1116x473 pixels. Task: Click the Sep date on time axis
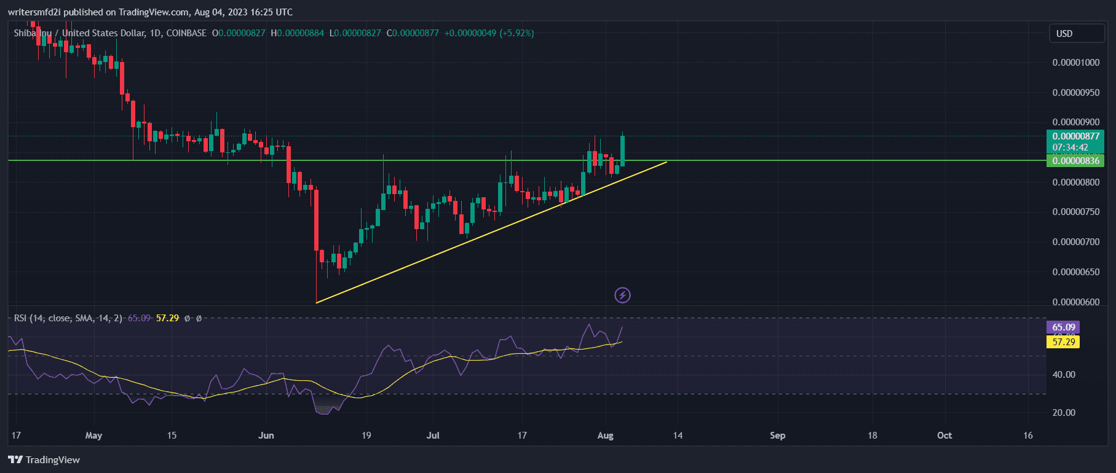[x=778, y=436]
